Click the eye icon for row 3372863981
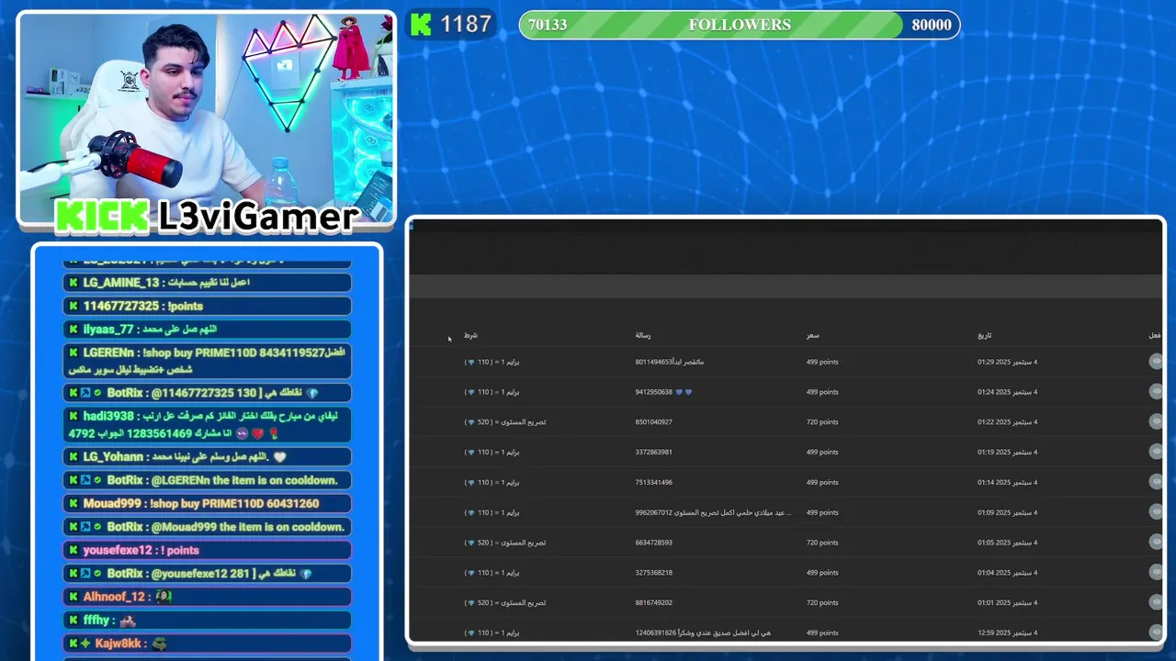The image size is (1176, 661). pyautogui.click(x=1156, y=452)
